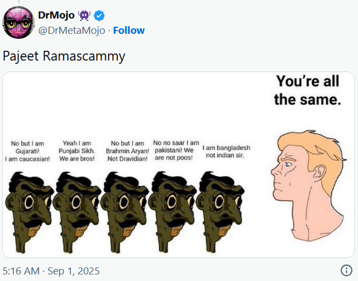Click the purple alien emoji beside DrMojo
358x281 pixels.
[x=84, y=15]
